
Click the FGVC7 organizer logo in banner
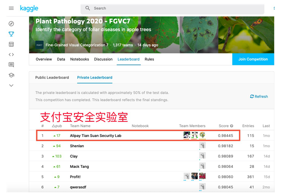[x=39, y=45]
